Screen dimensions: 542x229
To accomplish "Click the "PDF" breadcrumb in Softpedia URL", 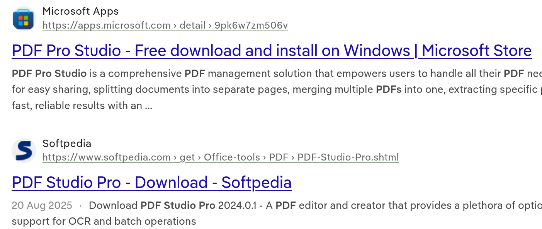I will [279, 157].
